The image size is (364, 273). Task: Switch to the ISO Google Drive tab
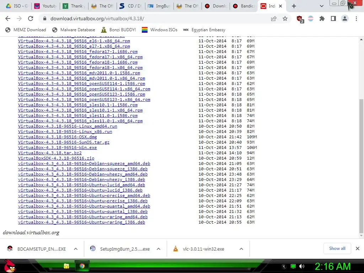(x=16, y=6)
